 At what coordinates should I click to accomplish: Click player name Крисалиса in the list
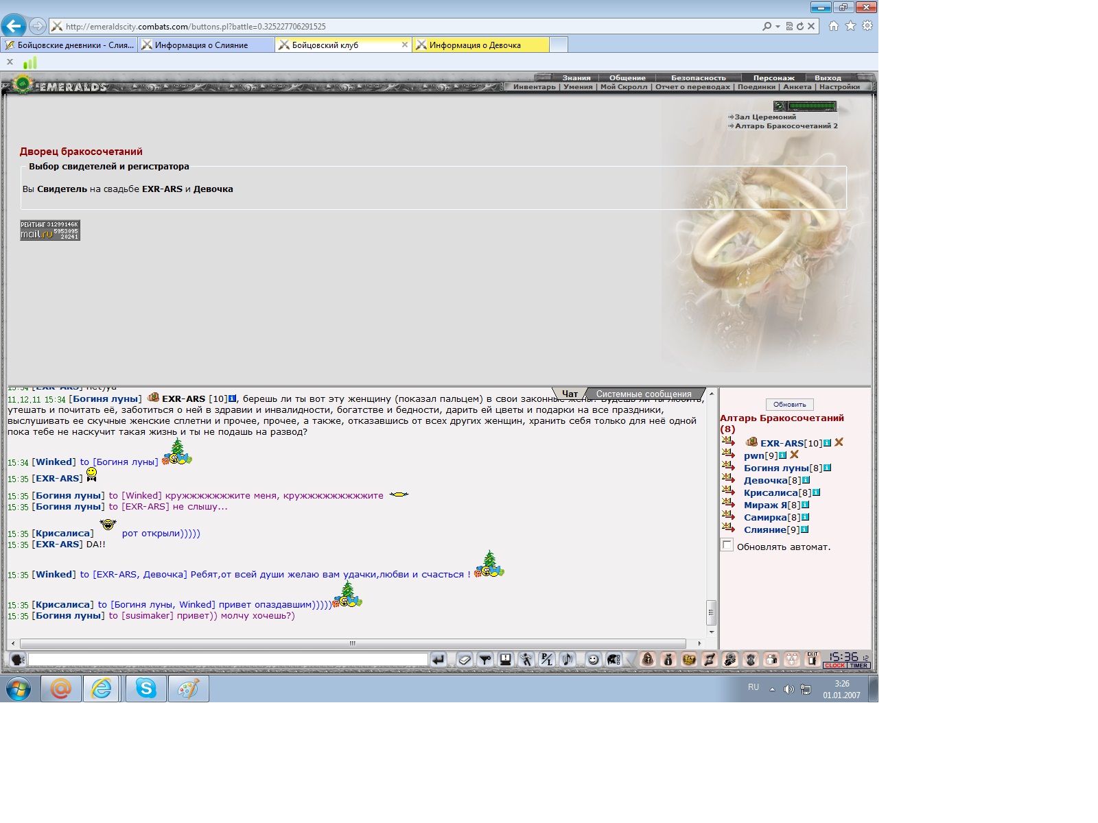click(x=771, y=492)
